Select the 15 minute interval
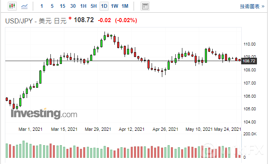The width and height of the screenshot is (268, 164). click(62, 6)
